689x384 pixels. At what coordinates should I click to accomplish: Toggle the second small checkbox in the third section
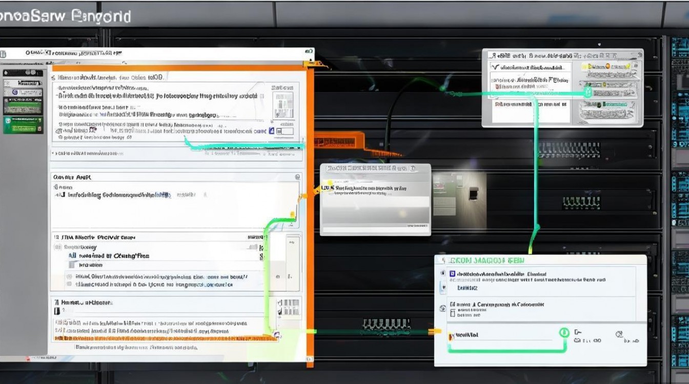point(69,284)
